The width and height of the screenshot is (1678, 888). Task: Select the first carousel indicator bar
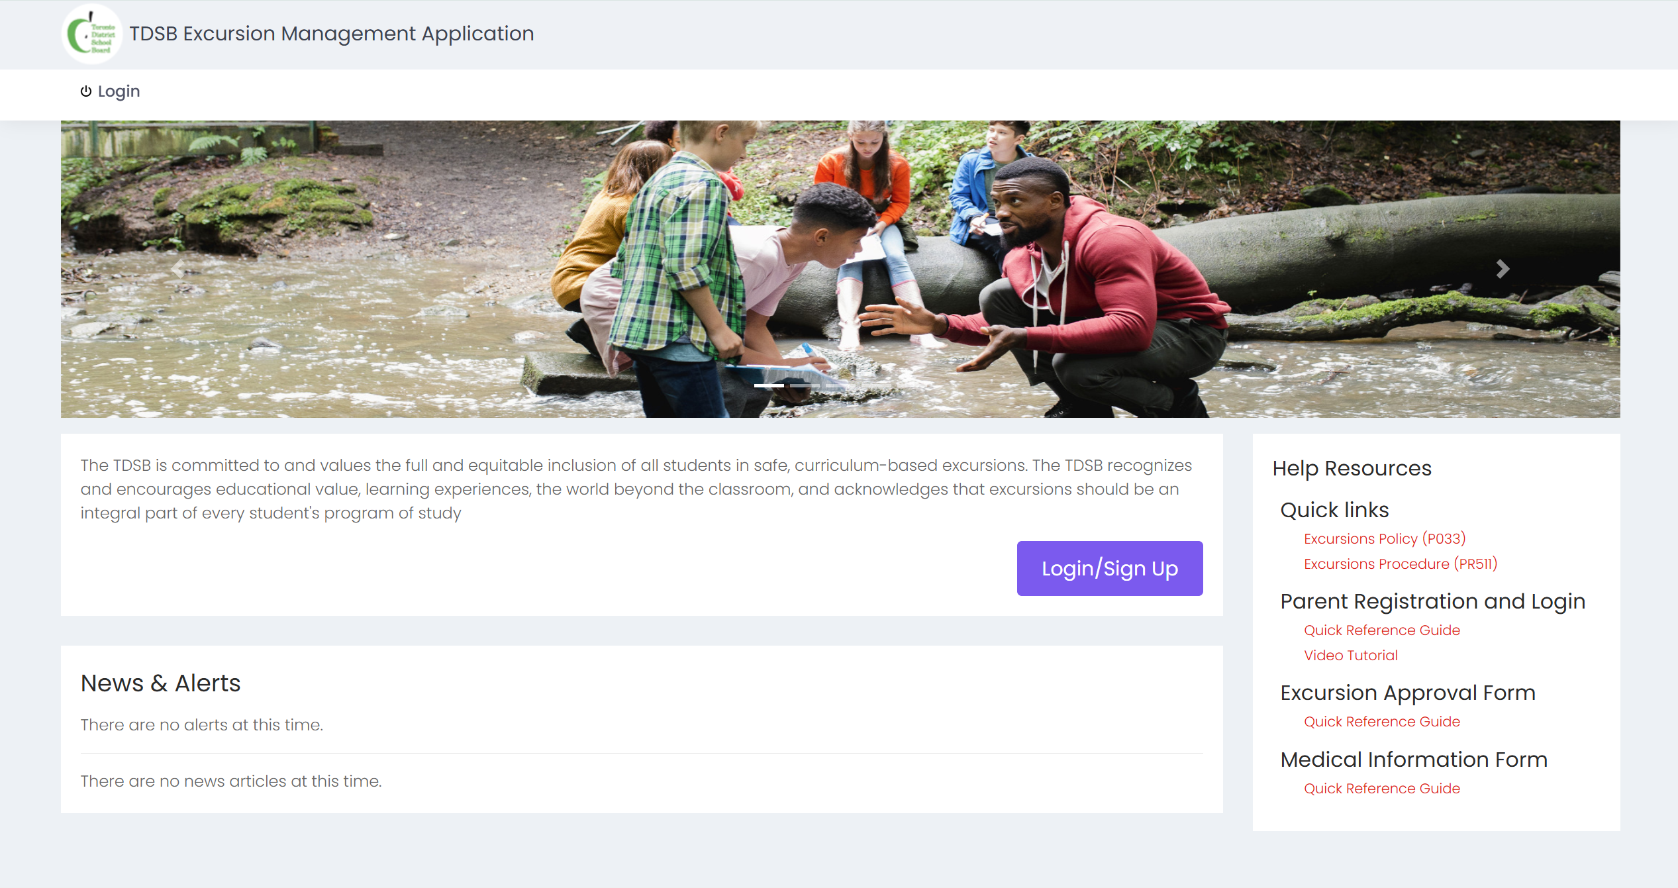(x=769, y=385)
